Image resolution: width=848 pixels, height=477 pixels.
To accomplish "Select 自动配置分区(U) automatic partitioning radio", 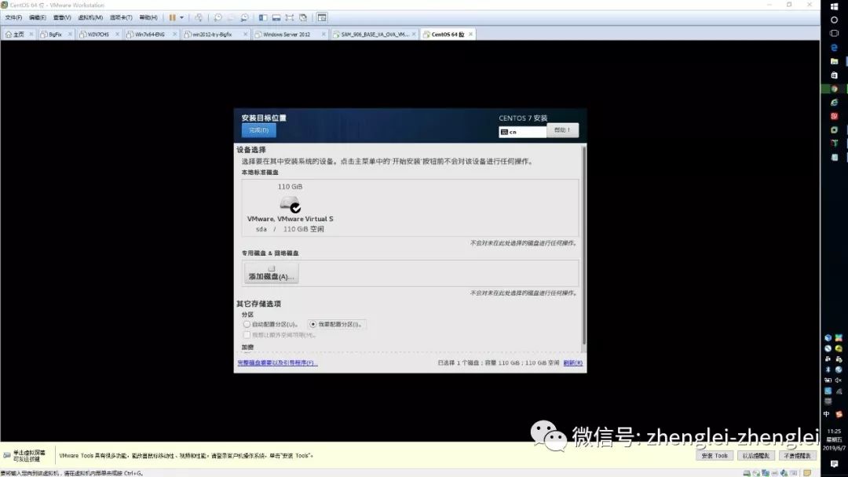I will (247, 324).
